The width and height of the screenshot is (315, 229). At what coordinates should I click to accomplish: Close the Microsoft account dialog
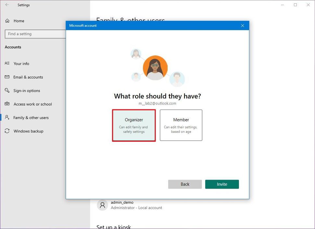(242, 26)
